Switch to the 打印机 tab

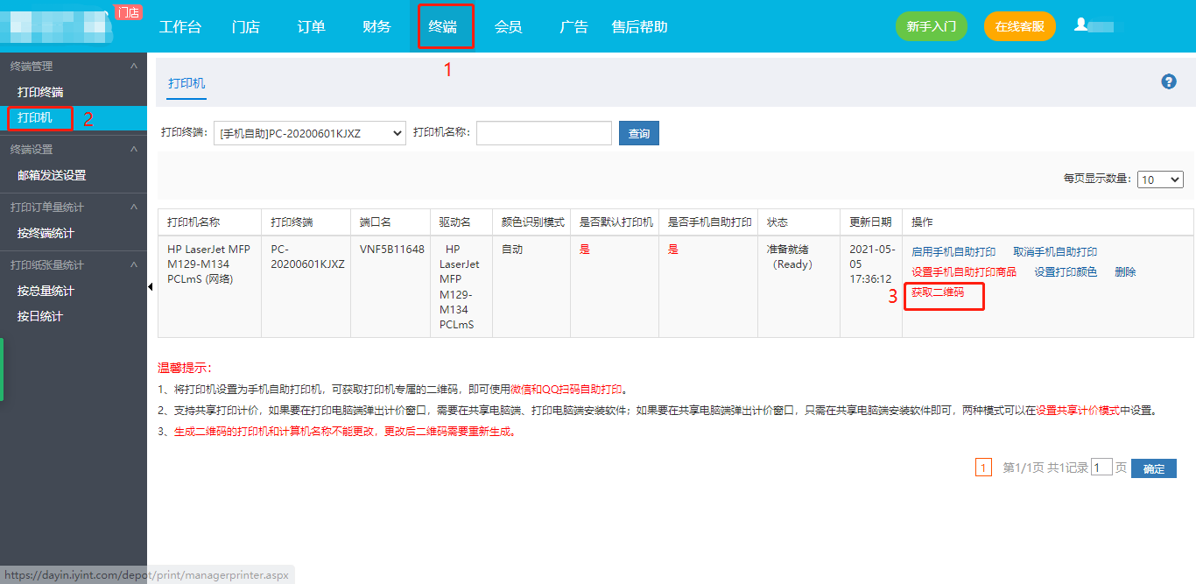click(x=186, y=83)
